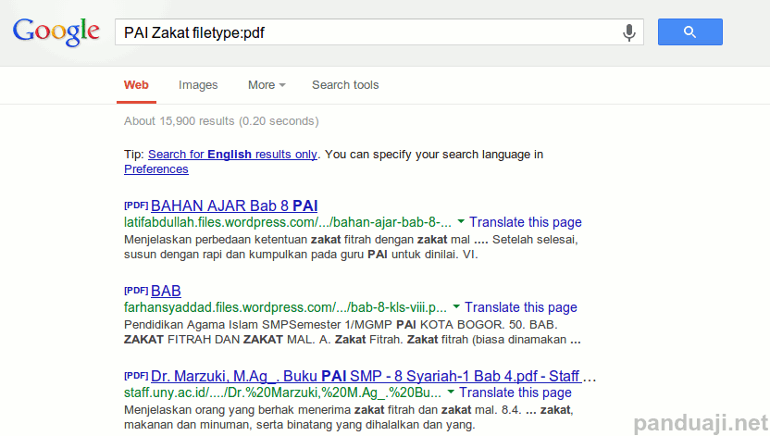This screenshot has width=770, height=436.
Task: Open the More dropdown menu
Action: click(267, 85)
